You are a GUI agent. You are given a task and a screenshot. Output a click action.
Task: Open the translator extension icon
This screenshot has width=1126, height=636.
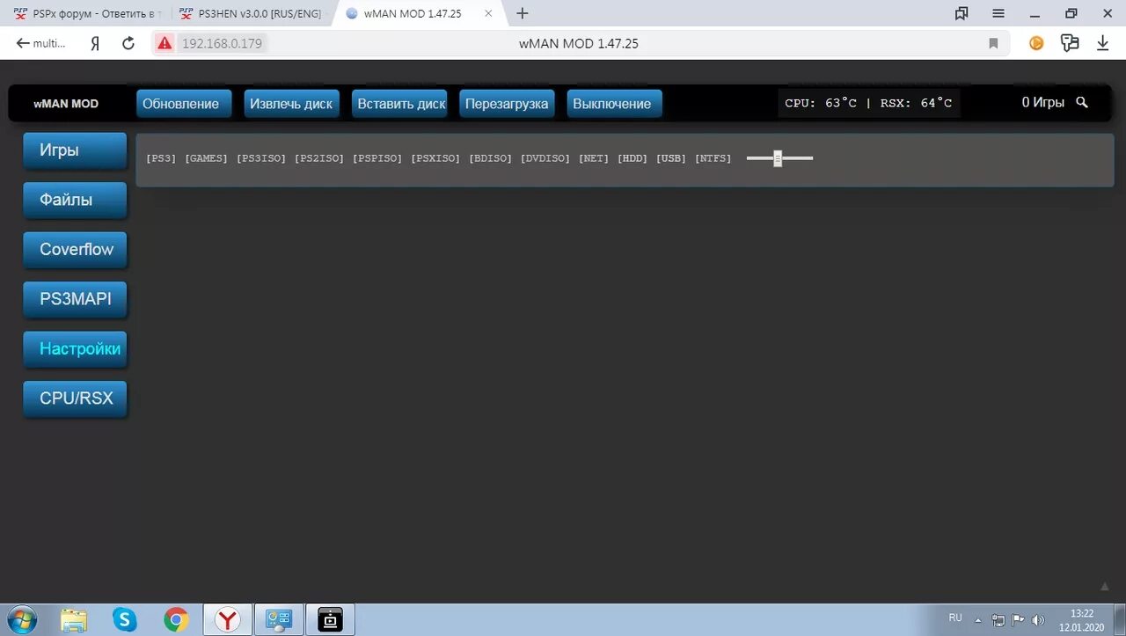[1070, 43]
